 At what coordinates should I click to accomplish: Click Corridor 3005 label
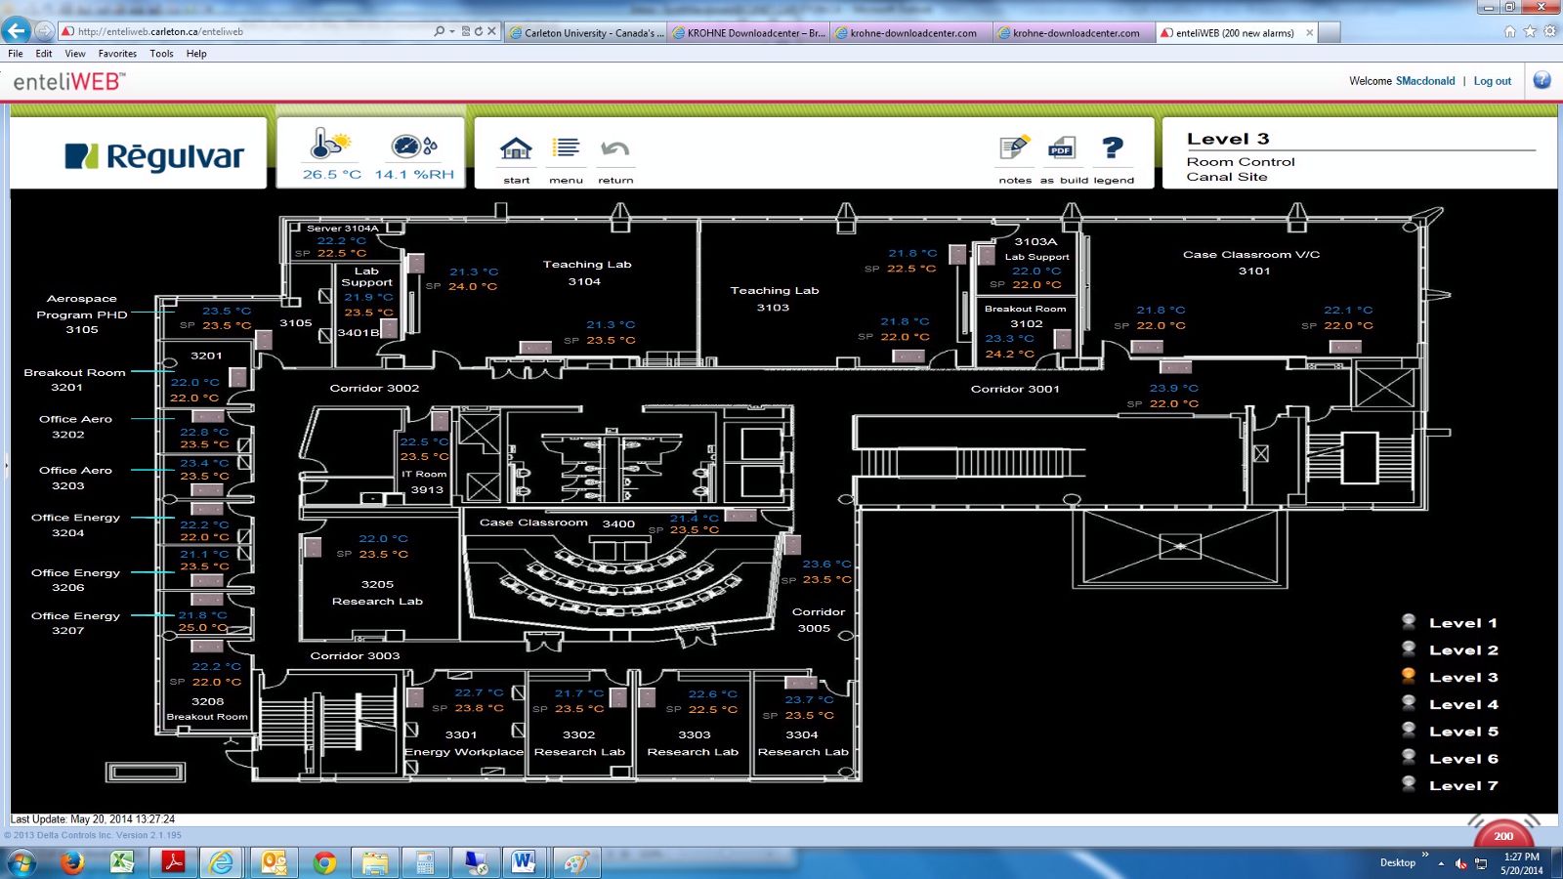coord(818,620)
